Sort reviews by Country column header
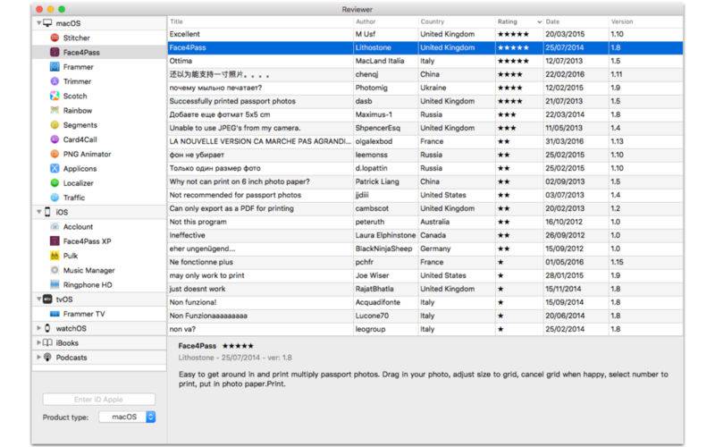 (432, 21)
